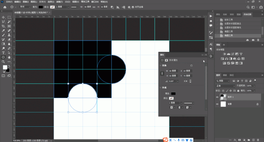Open path operations in options bar
The width and height of the screenshot is (264, 142).
pyautogui.click(x=112, y=7)
